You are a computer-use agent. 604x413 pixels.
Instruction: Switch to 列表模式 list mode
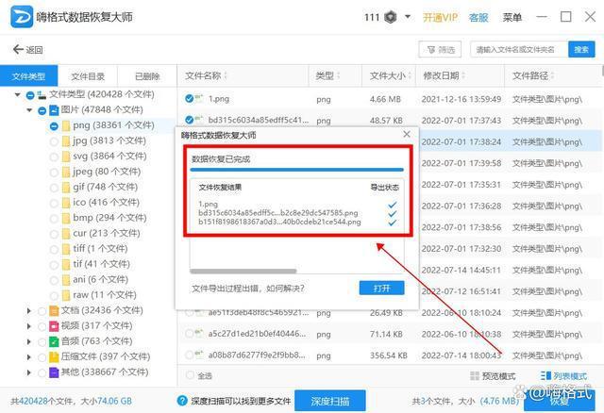(563, 375)
